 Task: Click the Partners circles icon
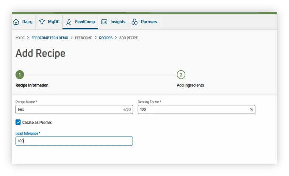click(x=135, y=22)
